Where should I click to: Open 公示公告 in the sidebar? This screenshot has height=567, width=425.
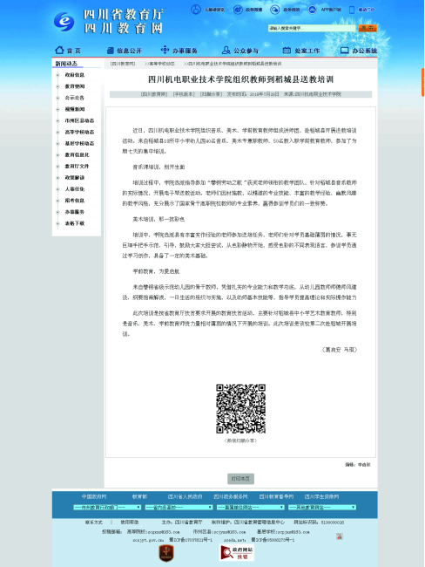click(x=75, y=98)
